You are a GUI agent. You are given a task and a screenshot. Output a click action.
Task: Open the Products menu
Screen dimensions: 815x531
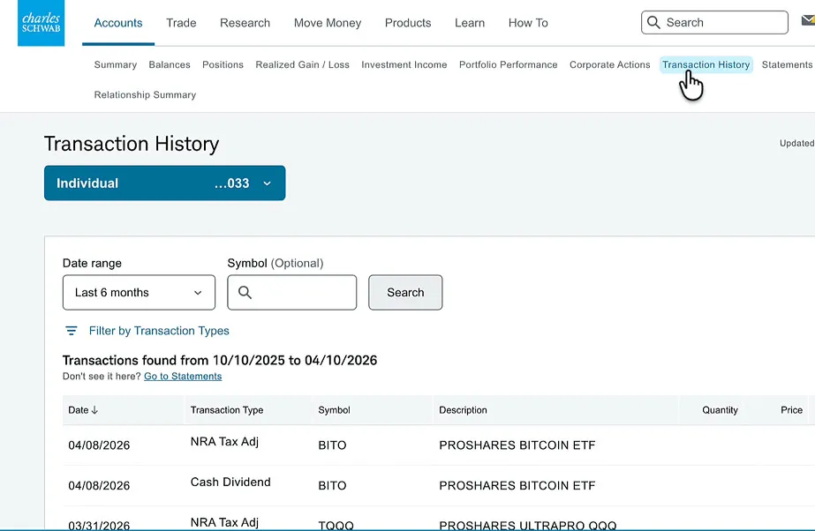tap(408, 23)
